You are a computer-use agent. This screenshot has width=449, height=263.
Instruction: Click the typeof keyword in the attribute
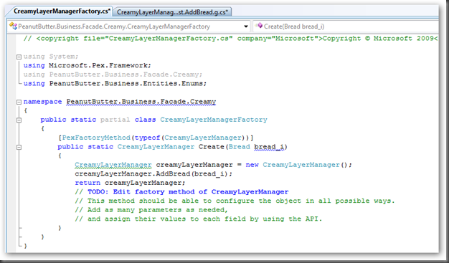[148, 138]
